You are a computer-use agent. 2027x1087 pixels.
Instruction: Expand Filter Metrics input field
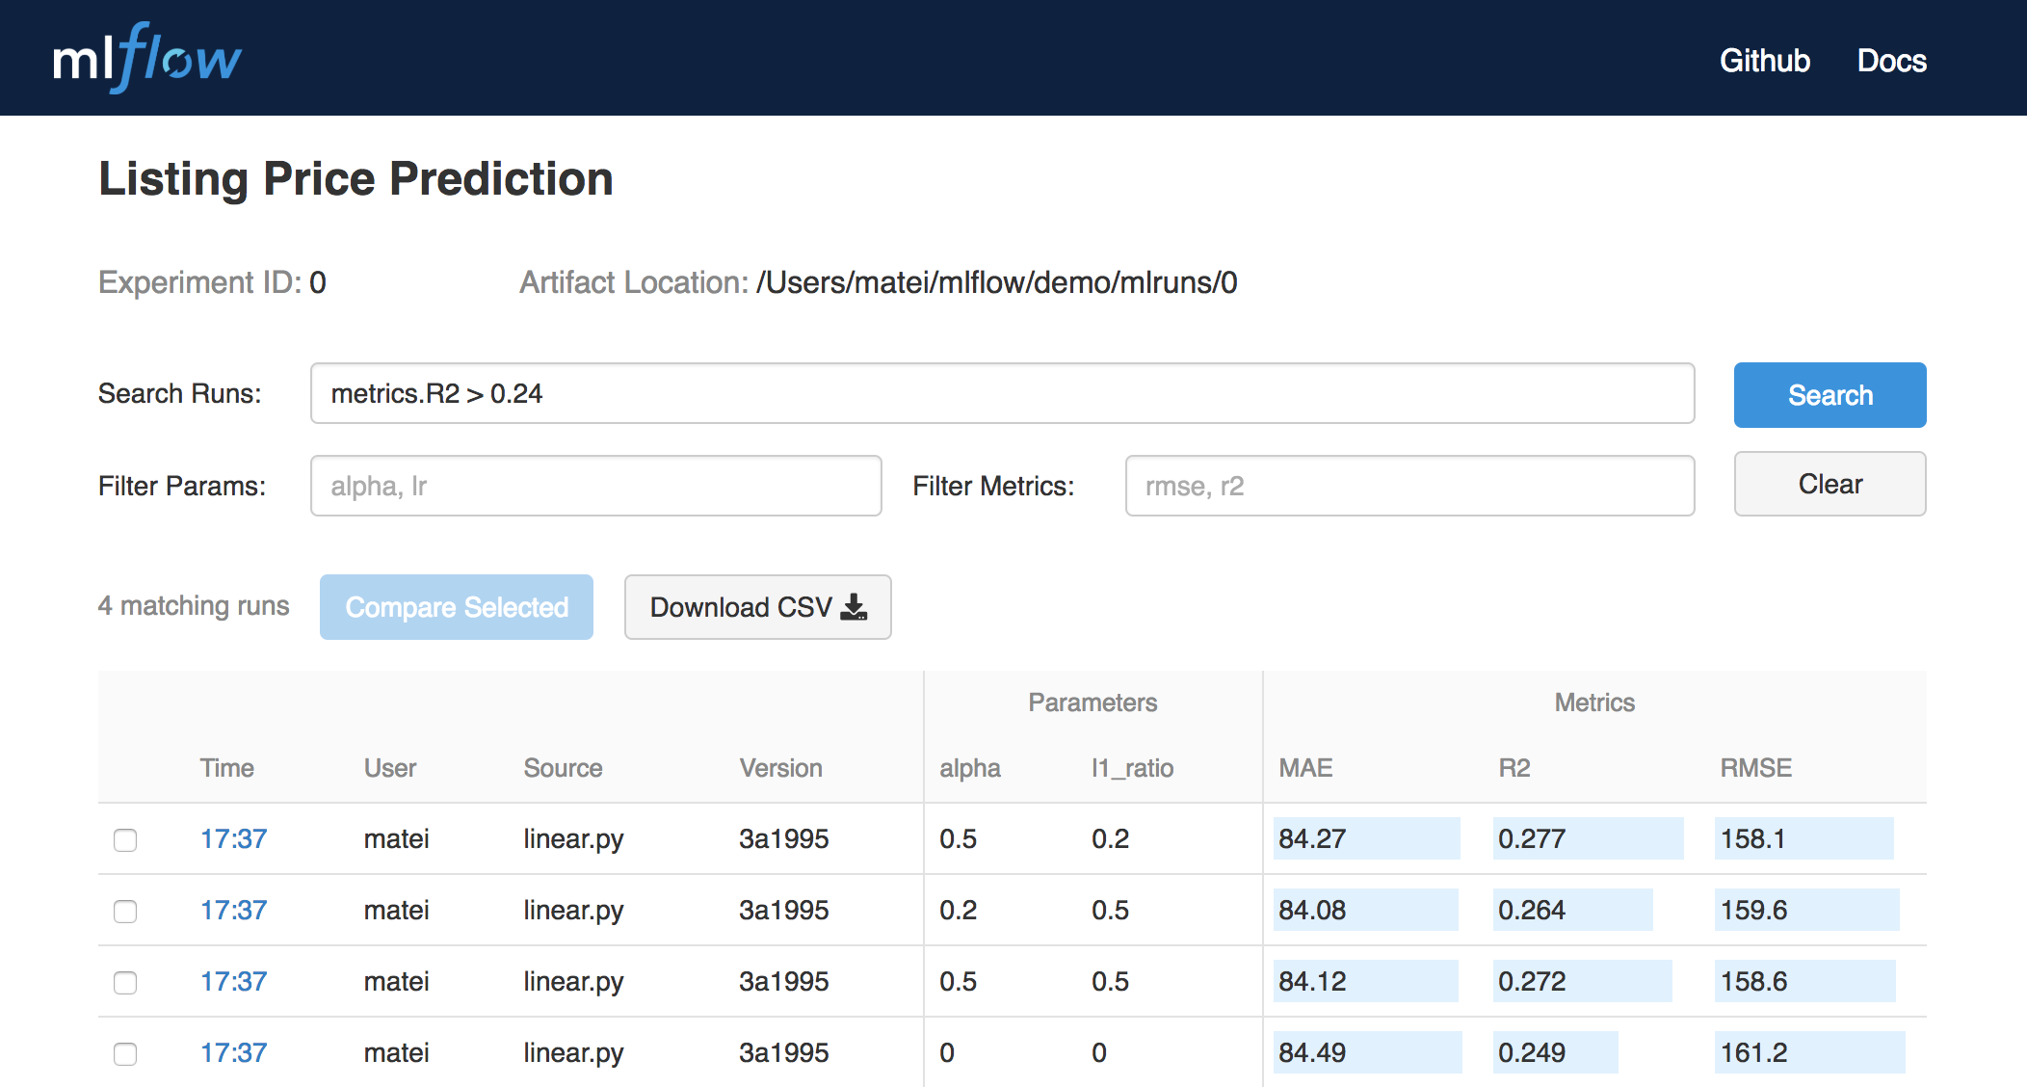pos(1408,485)
